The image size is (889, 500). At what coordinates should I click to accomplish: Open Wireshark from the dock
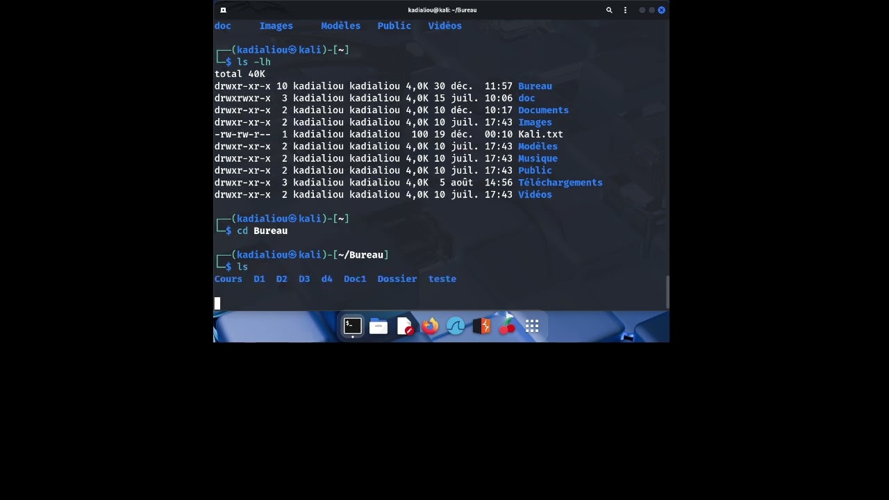(456, 326)
